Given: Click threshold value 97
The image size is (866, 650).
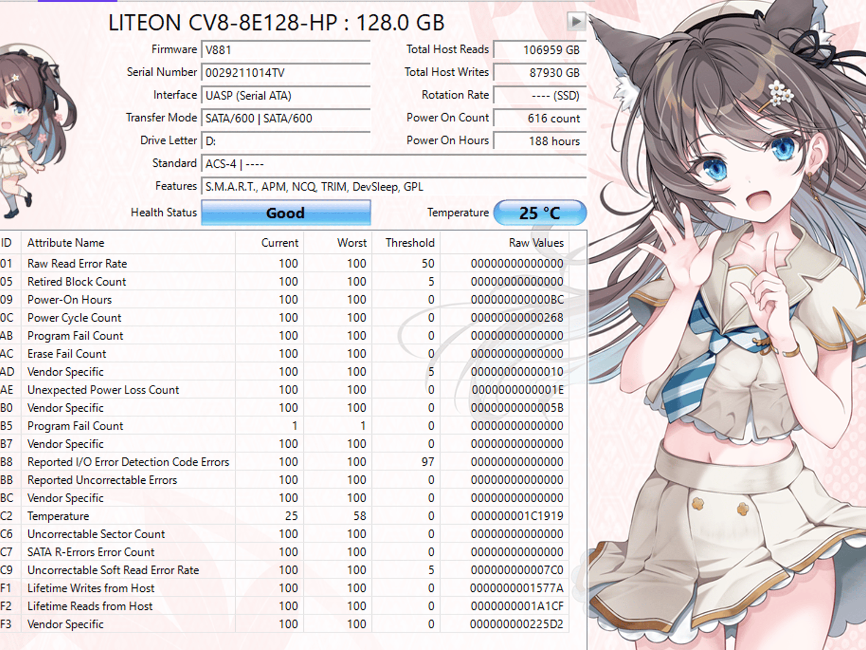Looking at the screenshot, I should (428, 462).
